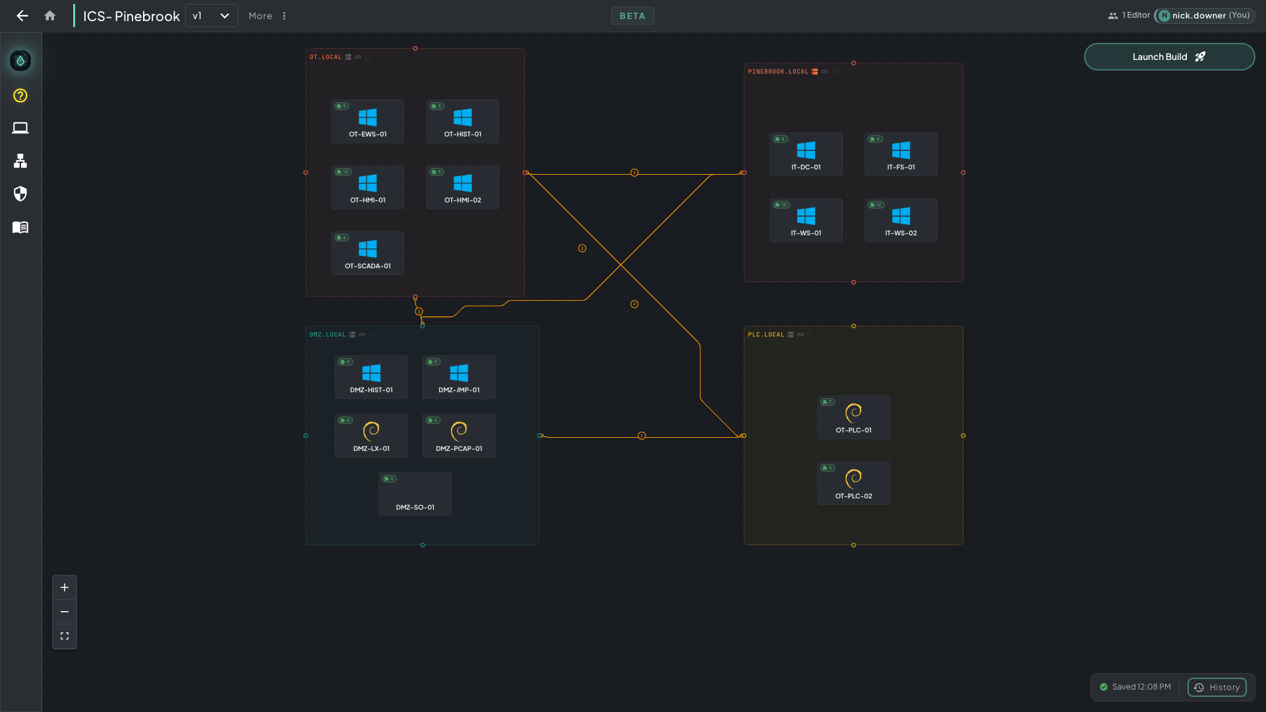This screenshot has width=1266, height=712.
Task: Click the connection marker between OT.LOCAL and PINEBROOK.LOCAL
Action: tap(634, 173)
